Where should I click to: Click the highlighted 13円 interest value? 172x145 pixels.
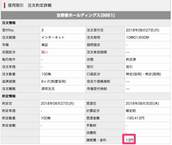(x=129, y=140)
